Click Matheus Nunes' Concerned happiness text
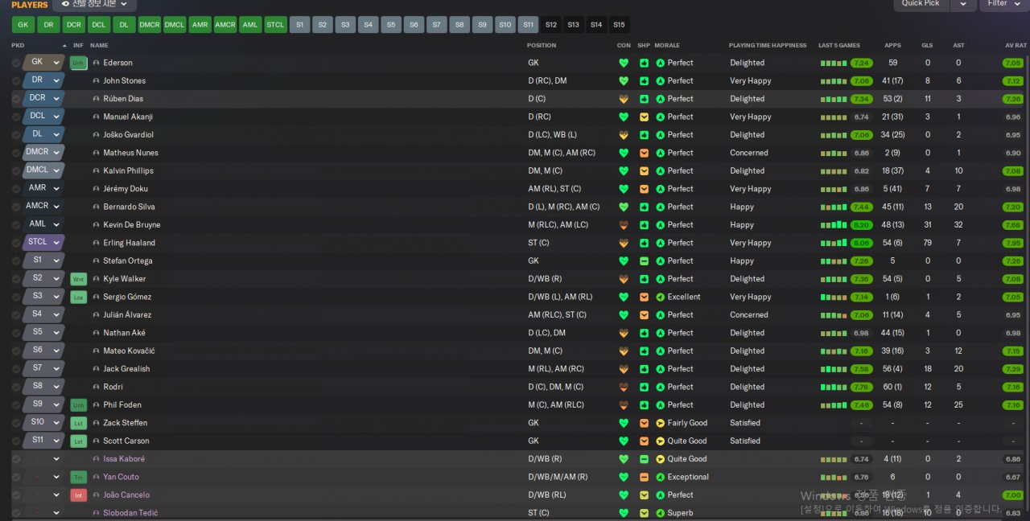This screenshot has width=1030, height=521. [x=749, y=153]
